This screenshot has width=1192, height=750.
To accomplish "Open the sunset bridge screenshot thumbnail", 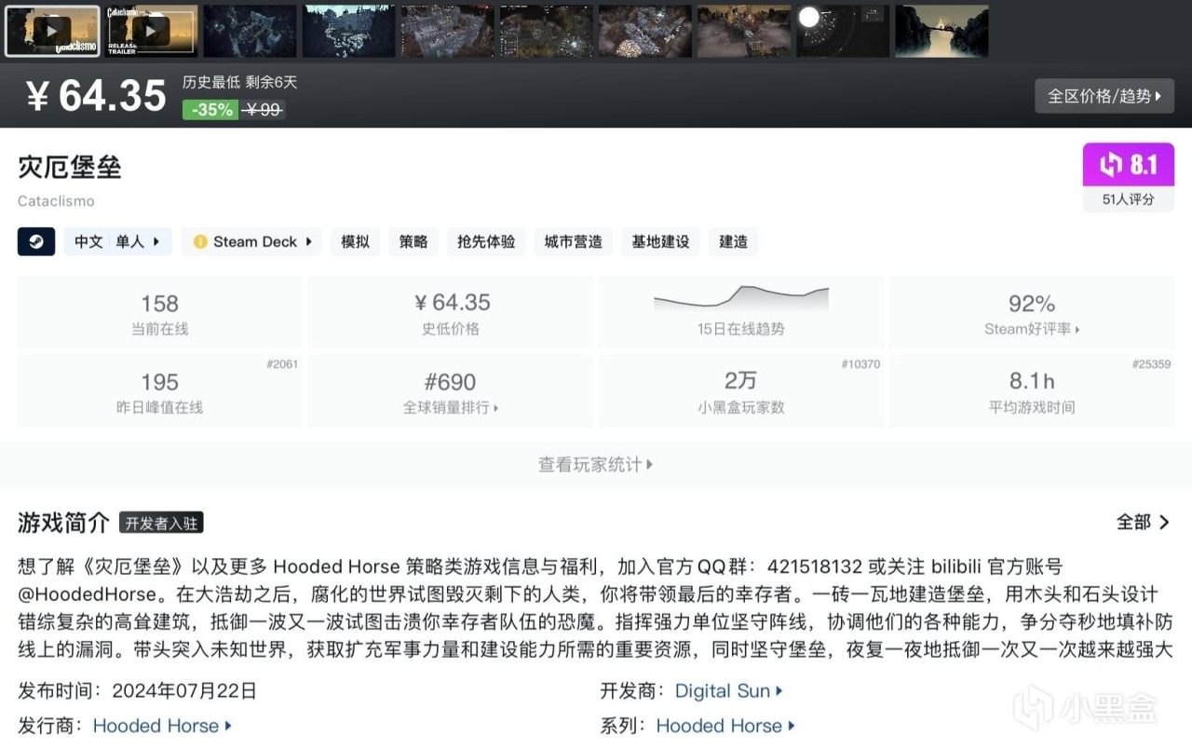I will tap(941, 31).
